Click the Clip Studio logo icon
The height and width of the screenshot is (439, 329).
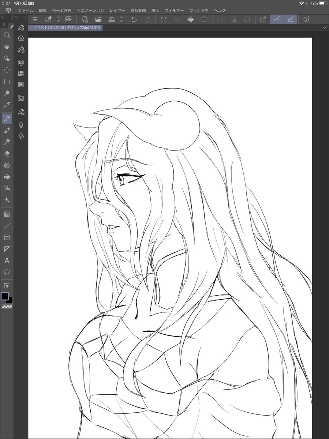coord(8,10)
